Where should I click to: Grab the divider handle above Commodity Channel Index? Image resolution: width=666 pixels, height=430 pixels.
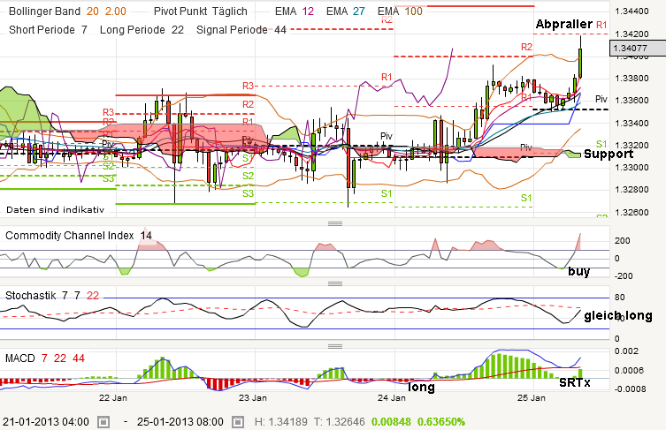click(x=335, y=223)
